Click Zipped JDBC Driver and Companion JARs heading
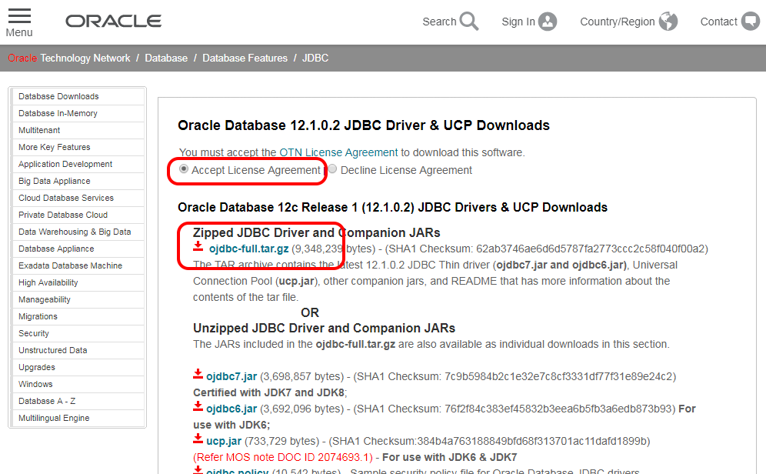 click(x=317, y=232)
